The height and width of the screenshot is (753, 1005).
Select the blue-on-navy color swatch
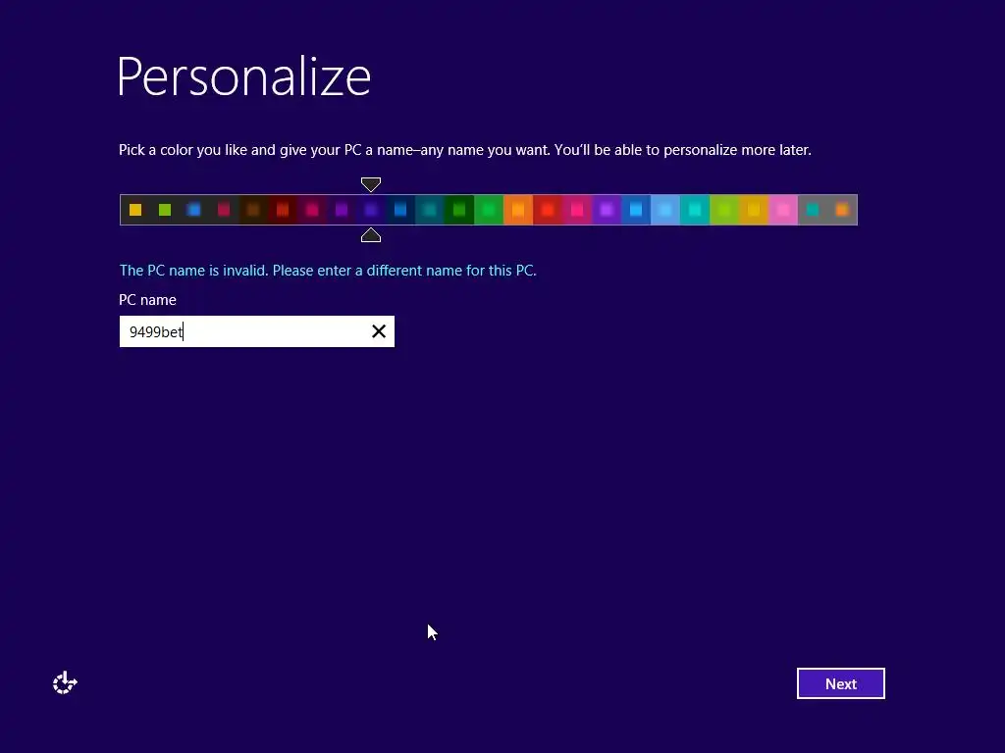tap(400, 210)
